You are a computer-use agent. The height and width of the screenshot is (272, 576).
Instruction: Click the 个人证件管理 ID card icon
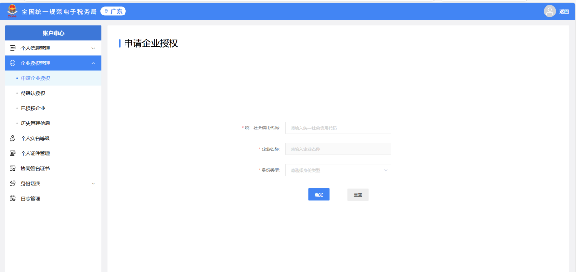coord(13,153)
